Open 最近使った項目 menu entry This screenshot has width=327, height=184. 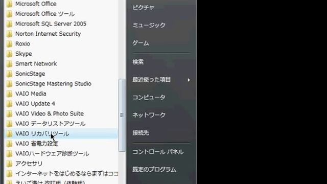coord(152,80)
